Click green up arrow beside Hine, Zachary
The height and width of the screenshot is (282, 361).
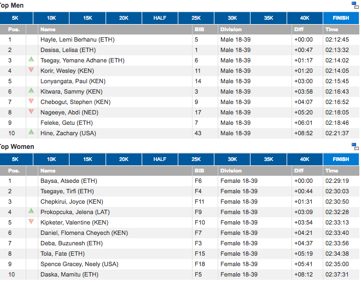click(31, 133)
